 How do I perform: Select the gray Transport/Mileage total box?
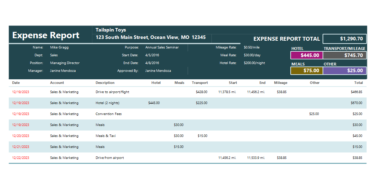coord(345,55)
